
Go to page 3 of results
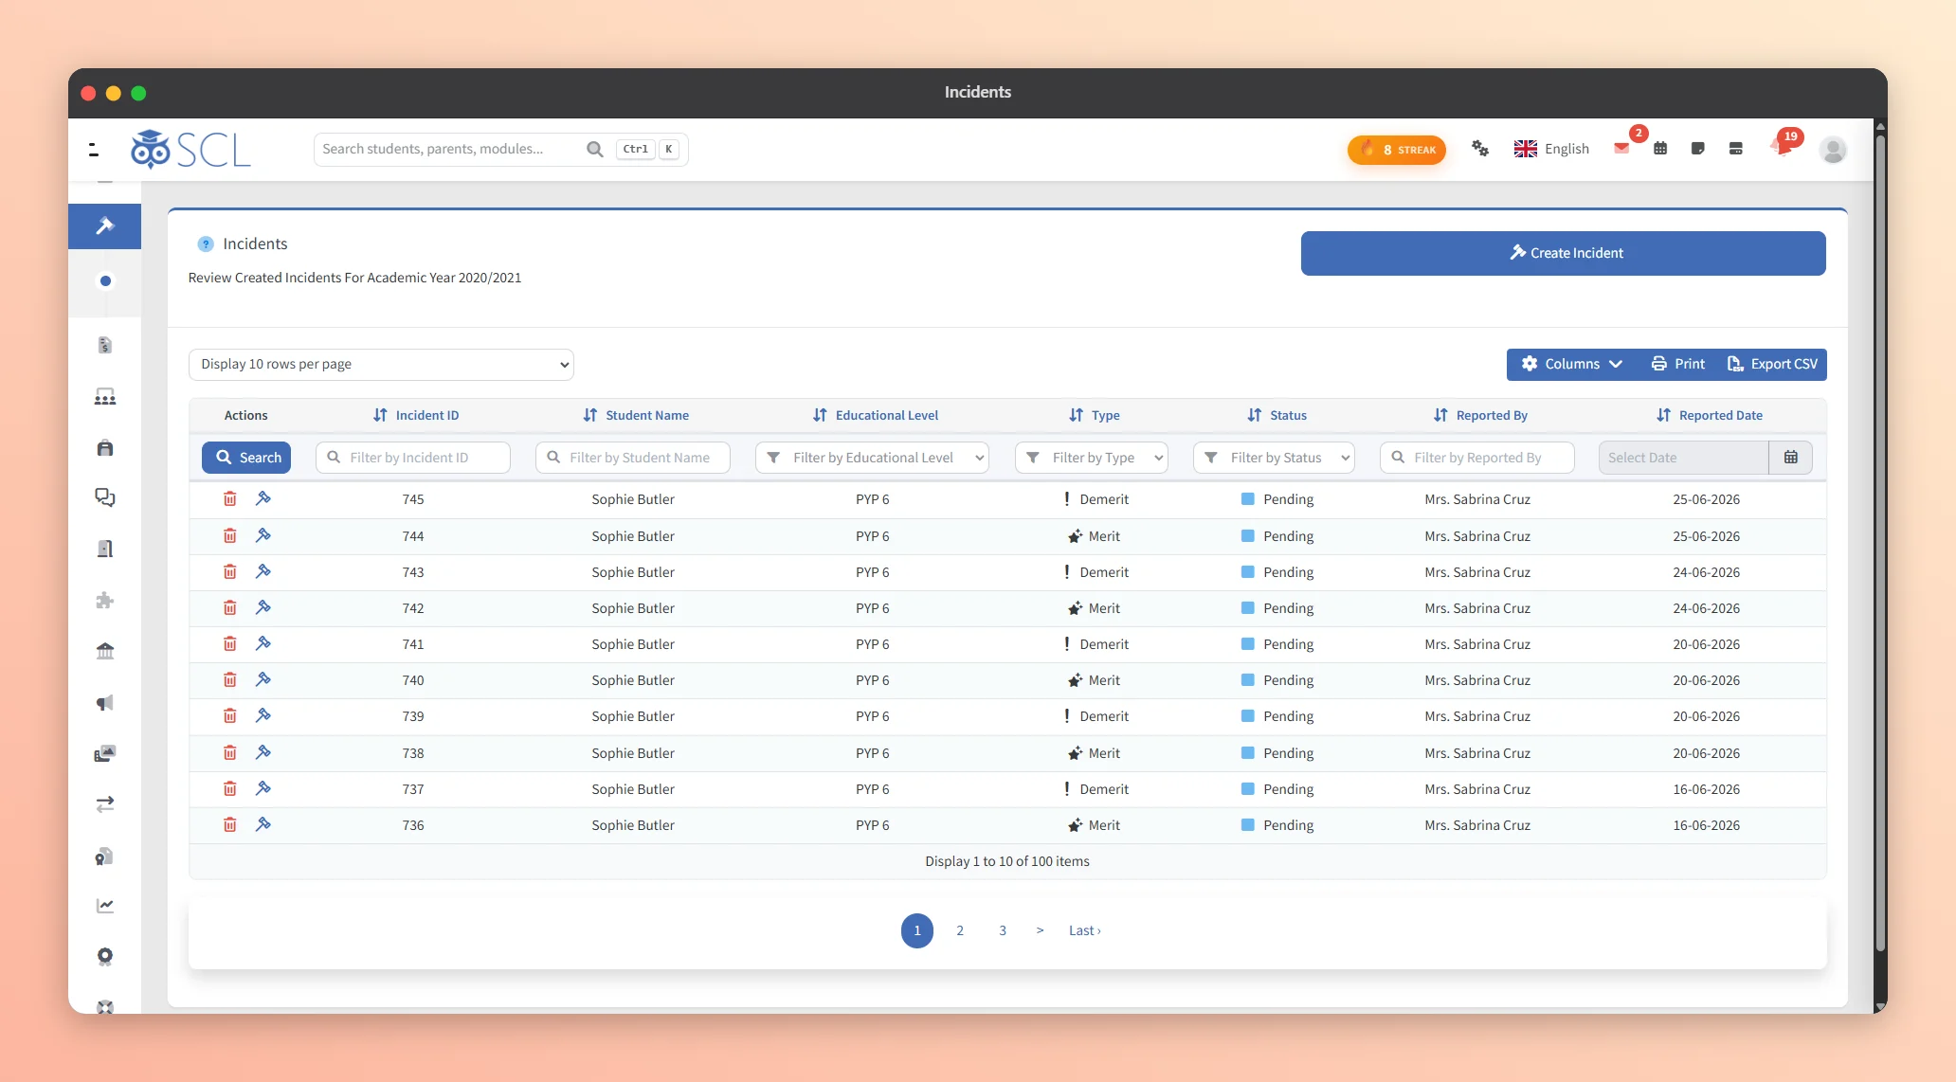tap(1003, 930)
